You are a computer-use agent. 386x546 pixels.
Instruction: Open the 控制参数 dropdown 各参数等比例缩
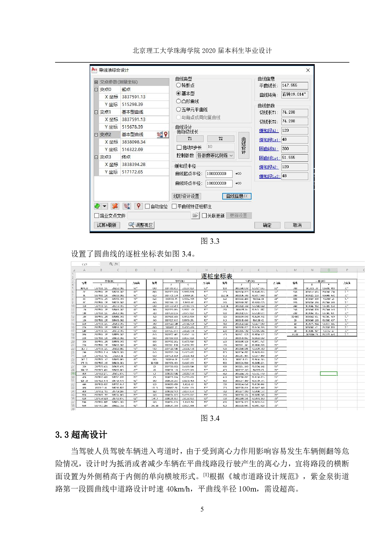215,155
